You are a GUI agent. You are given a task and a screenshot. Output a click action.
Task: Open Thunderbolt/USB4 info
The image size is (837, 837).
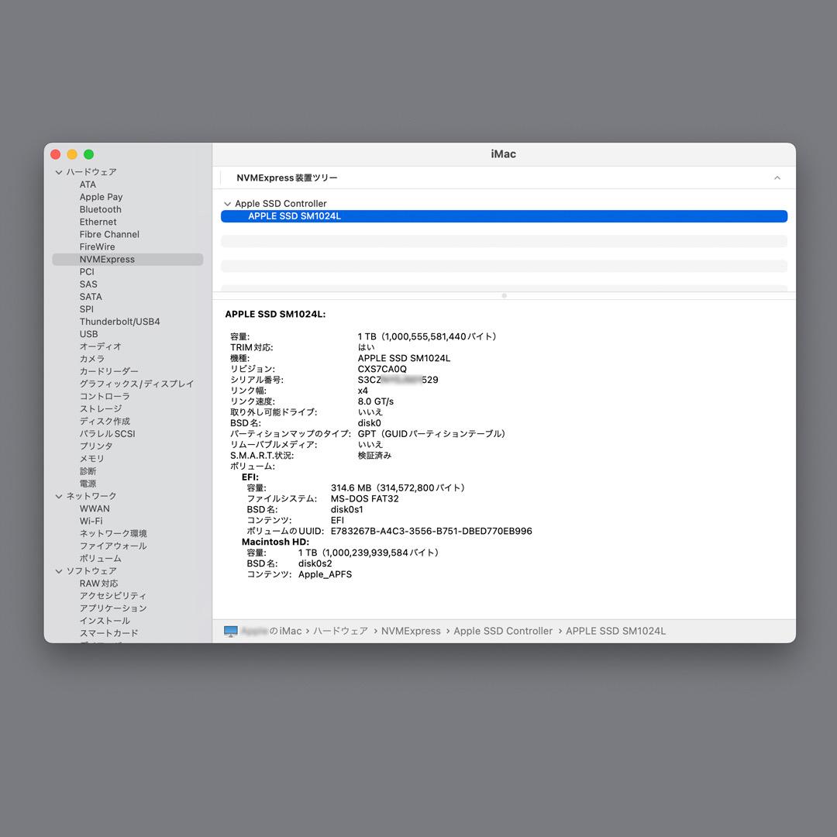pyautogui.click(x=119, y=322)
